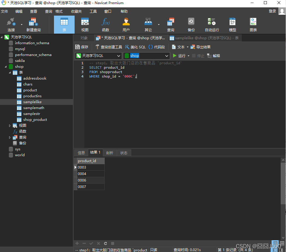Select the world database
The image size is (286, 252).
(x=20, y=155)
